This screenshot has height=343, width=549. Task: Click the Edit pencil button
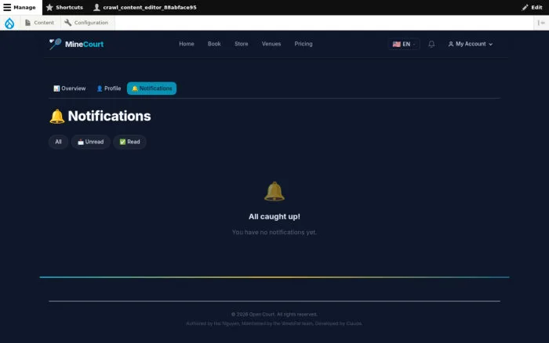[x=532, y=7]
